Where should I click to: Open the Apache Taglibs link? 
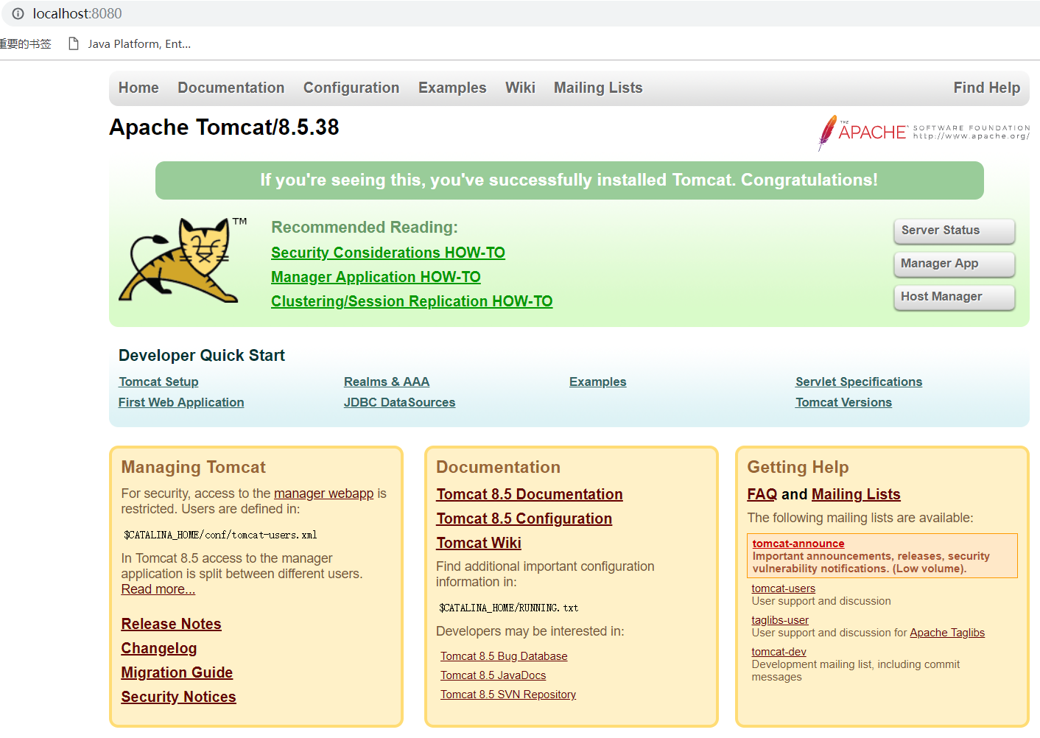click(947, 633)
